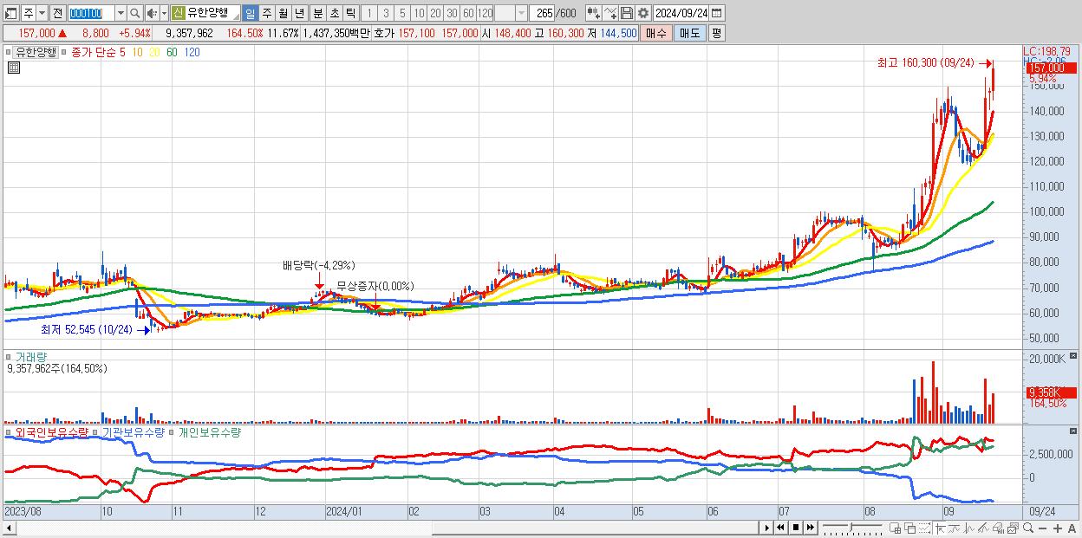Screen dimensions: 1082x538
Task: Choose the 20 interval button
Action: pyautogui.click(x=435, y=13)
